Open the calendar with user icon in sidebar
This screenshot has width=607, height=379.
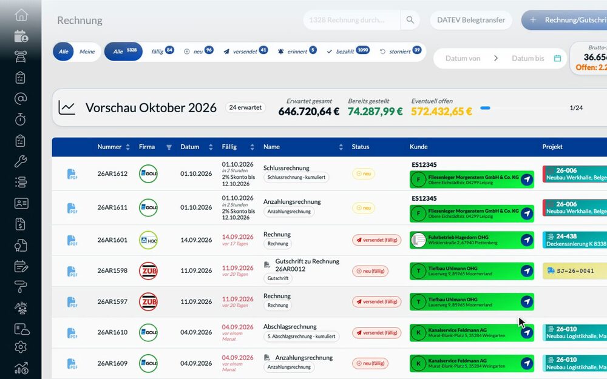click(21, 36)
